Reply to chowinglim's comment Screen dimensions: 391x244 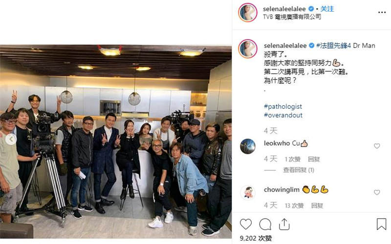[x=317, y=205]
